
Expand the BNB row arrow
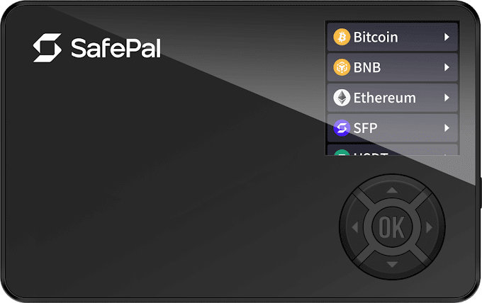pos(447,67)
